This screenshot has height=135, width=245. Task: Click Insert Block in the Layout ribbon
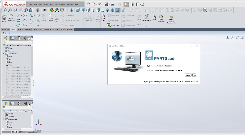pos(113,25)
